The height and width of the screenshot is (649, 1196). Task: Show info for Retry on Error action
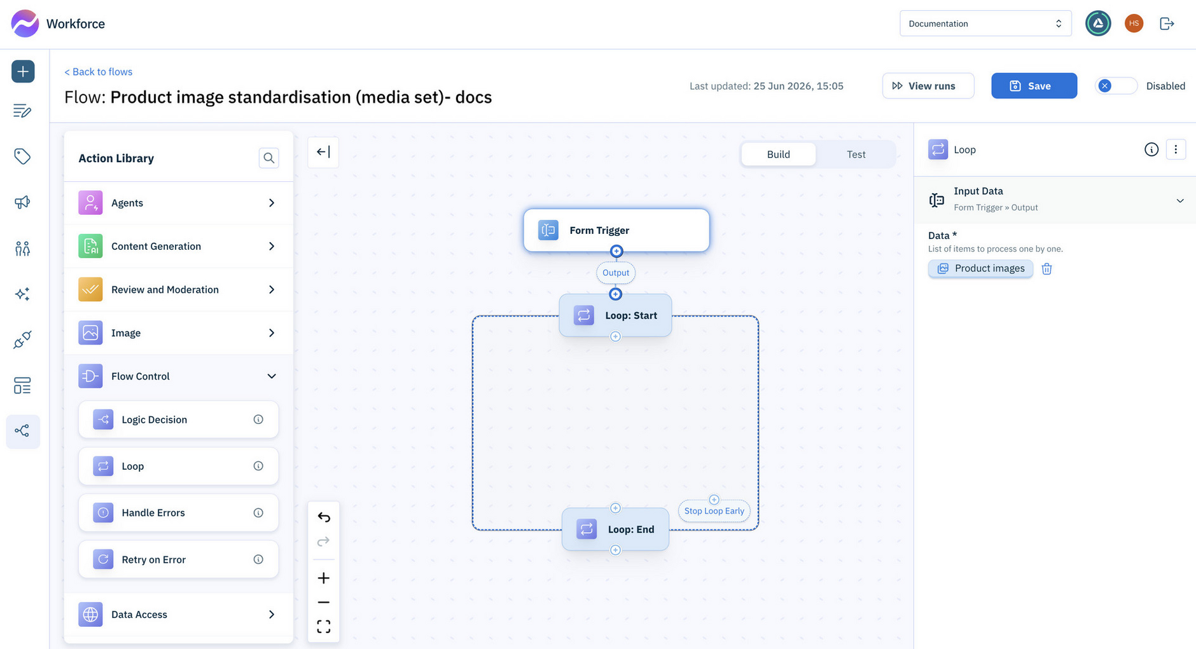pyautogui.click(x=258, y=559)
